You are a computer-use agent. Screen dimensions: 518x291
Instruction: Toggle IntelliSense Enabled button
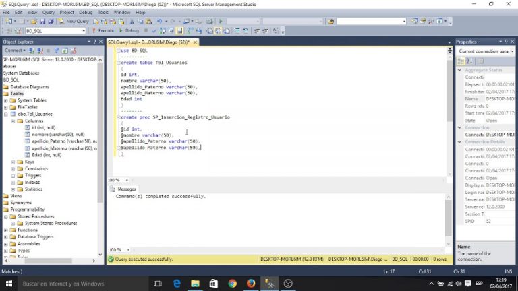pyautogui.click(x=179, y=31)
